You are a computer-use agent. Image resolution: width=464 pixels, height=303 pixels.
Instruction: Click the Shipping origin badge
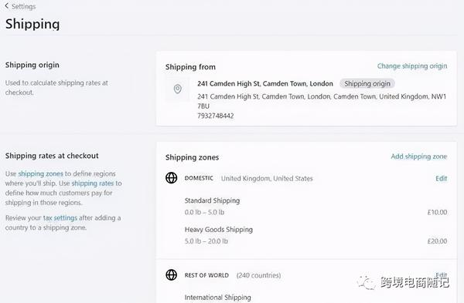[x=367, y=83]
